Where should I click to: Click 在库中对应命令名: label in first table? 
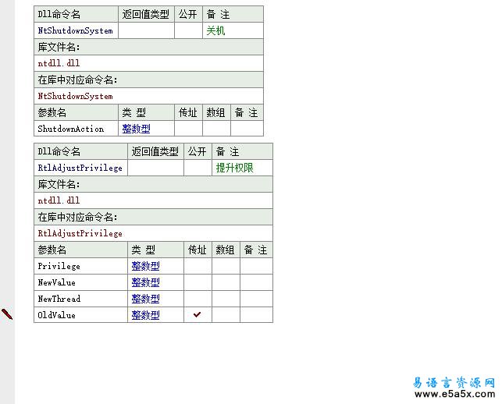pos(77,80)
